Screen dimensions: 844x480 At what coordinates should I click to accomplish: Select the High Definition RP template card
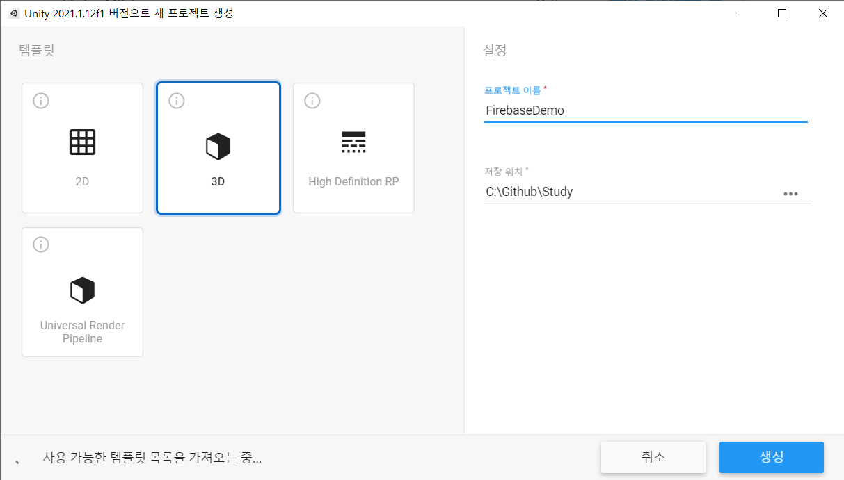[353, 148]
